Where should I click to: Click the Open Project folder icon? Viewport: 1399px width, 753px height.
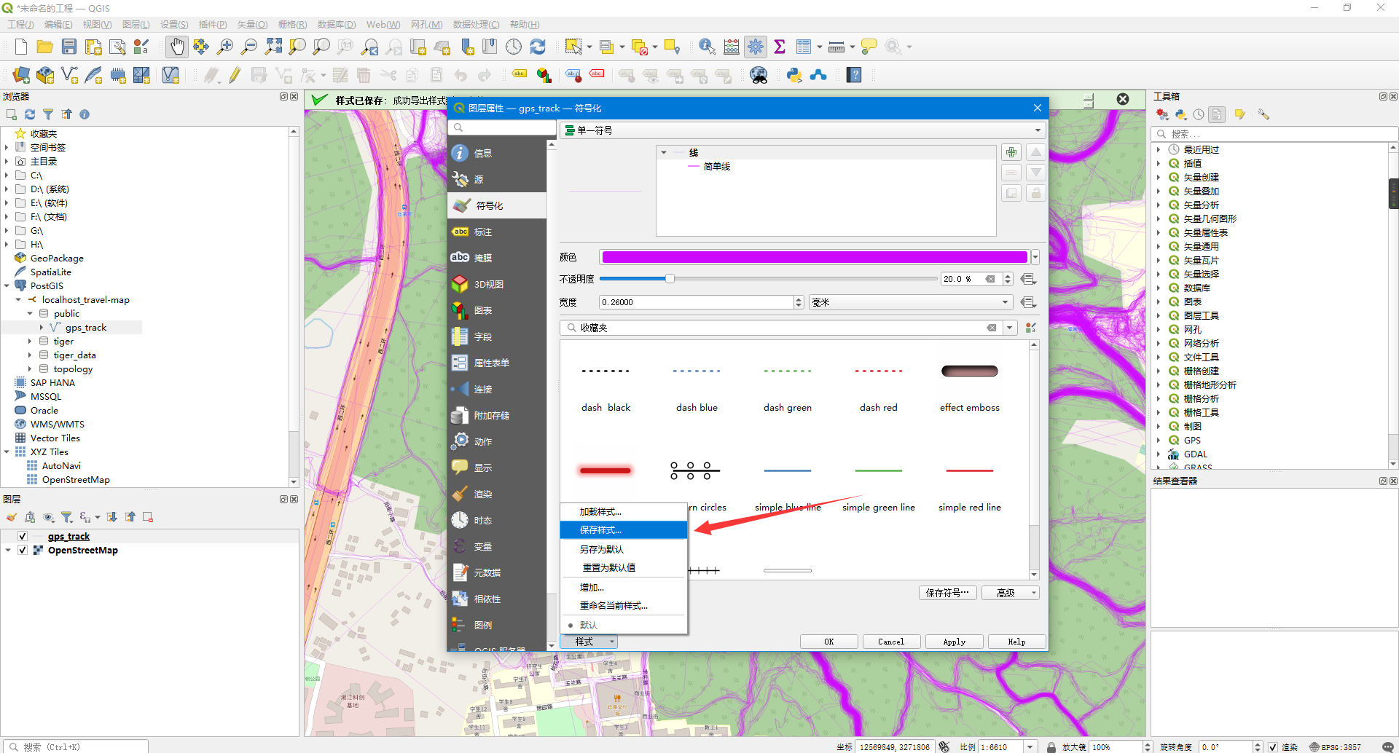tap(45, 47)
